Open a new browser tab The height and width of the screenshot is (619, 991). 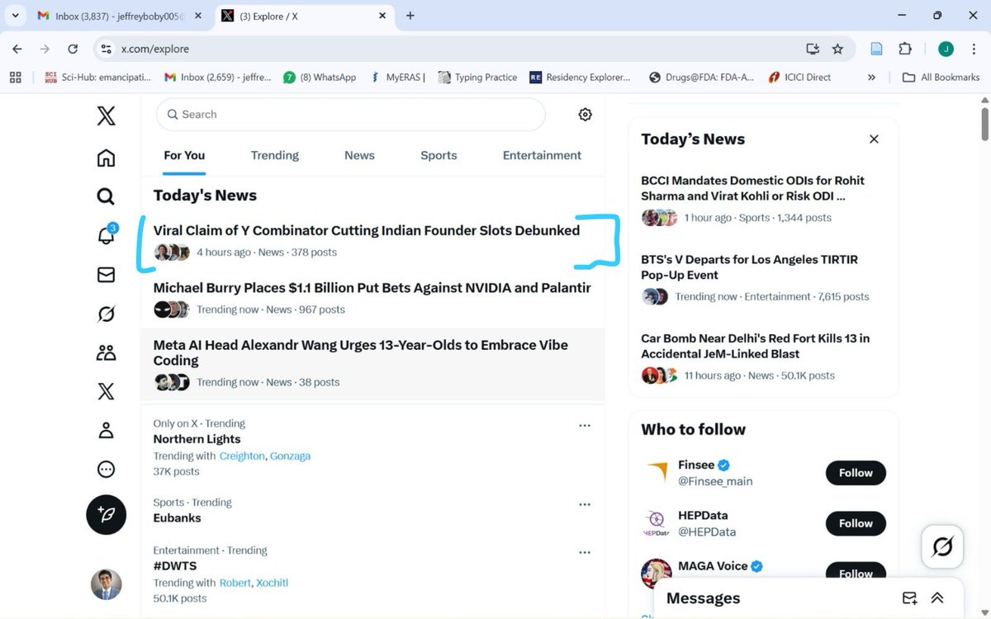tap(410, 16)
